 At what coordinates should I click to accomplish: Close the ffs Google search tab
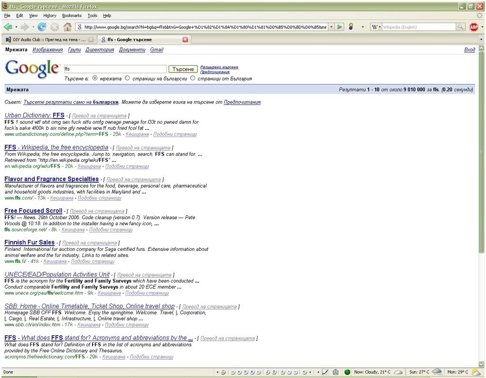point(185,39)
